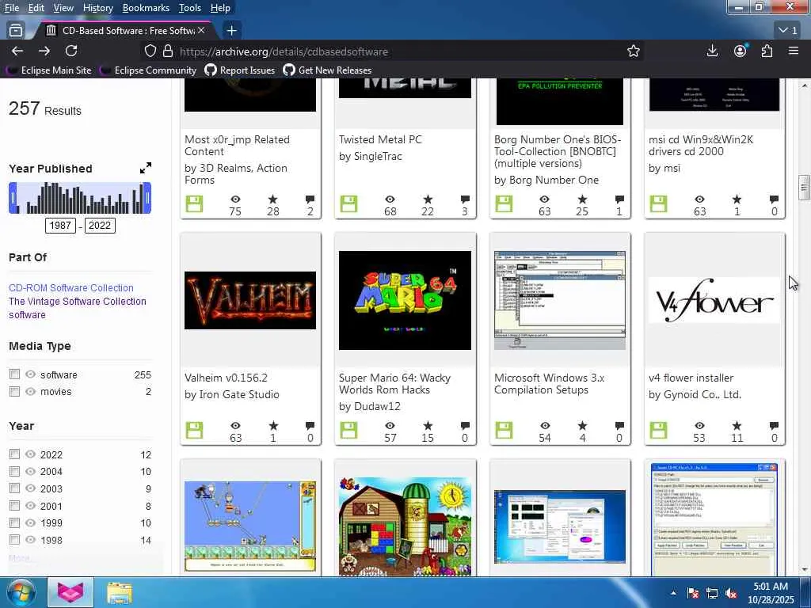Check the 2022 year filter checkbox
811x608 pixels.
[x=14, y=454]
